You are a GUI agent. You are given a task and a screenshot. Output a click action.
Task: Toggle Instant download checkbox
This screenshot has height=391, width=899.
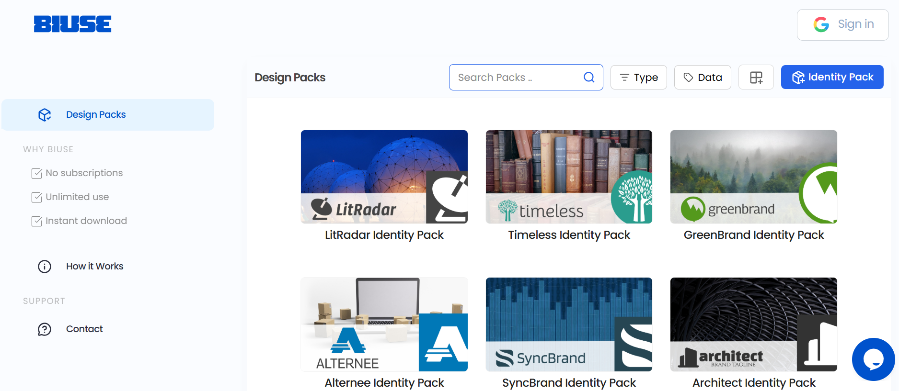(x=37, y=221)
